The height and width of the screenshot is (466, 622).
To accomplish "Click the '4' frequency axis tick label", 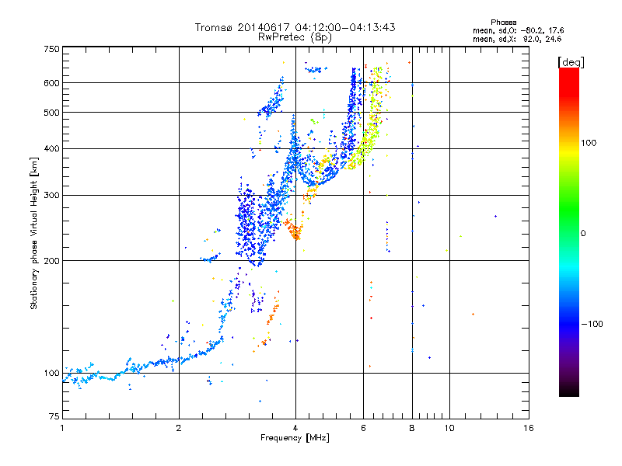I will click(295, 428).
